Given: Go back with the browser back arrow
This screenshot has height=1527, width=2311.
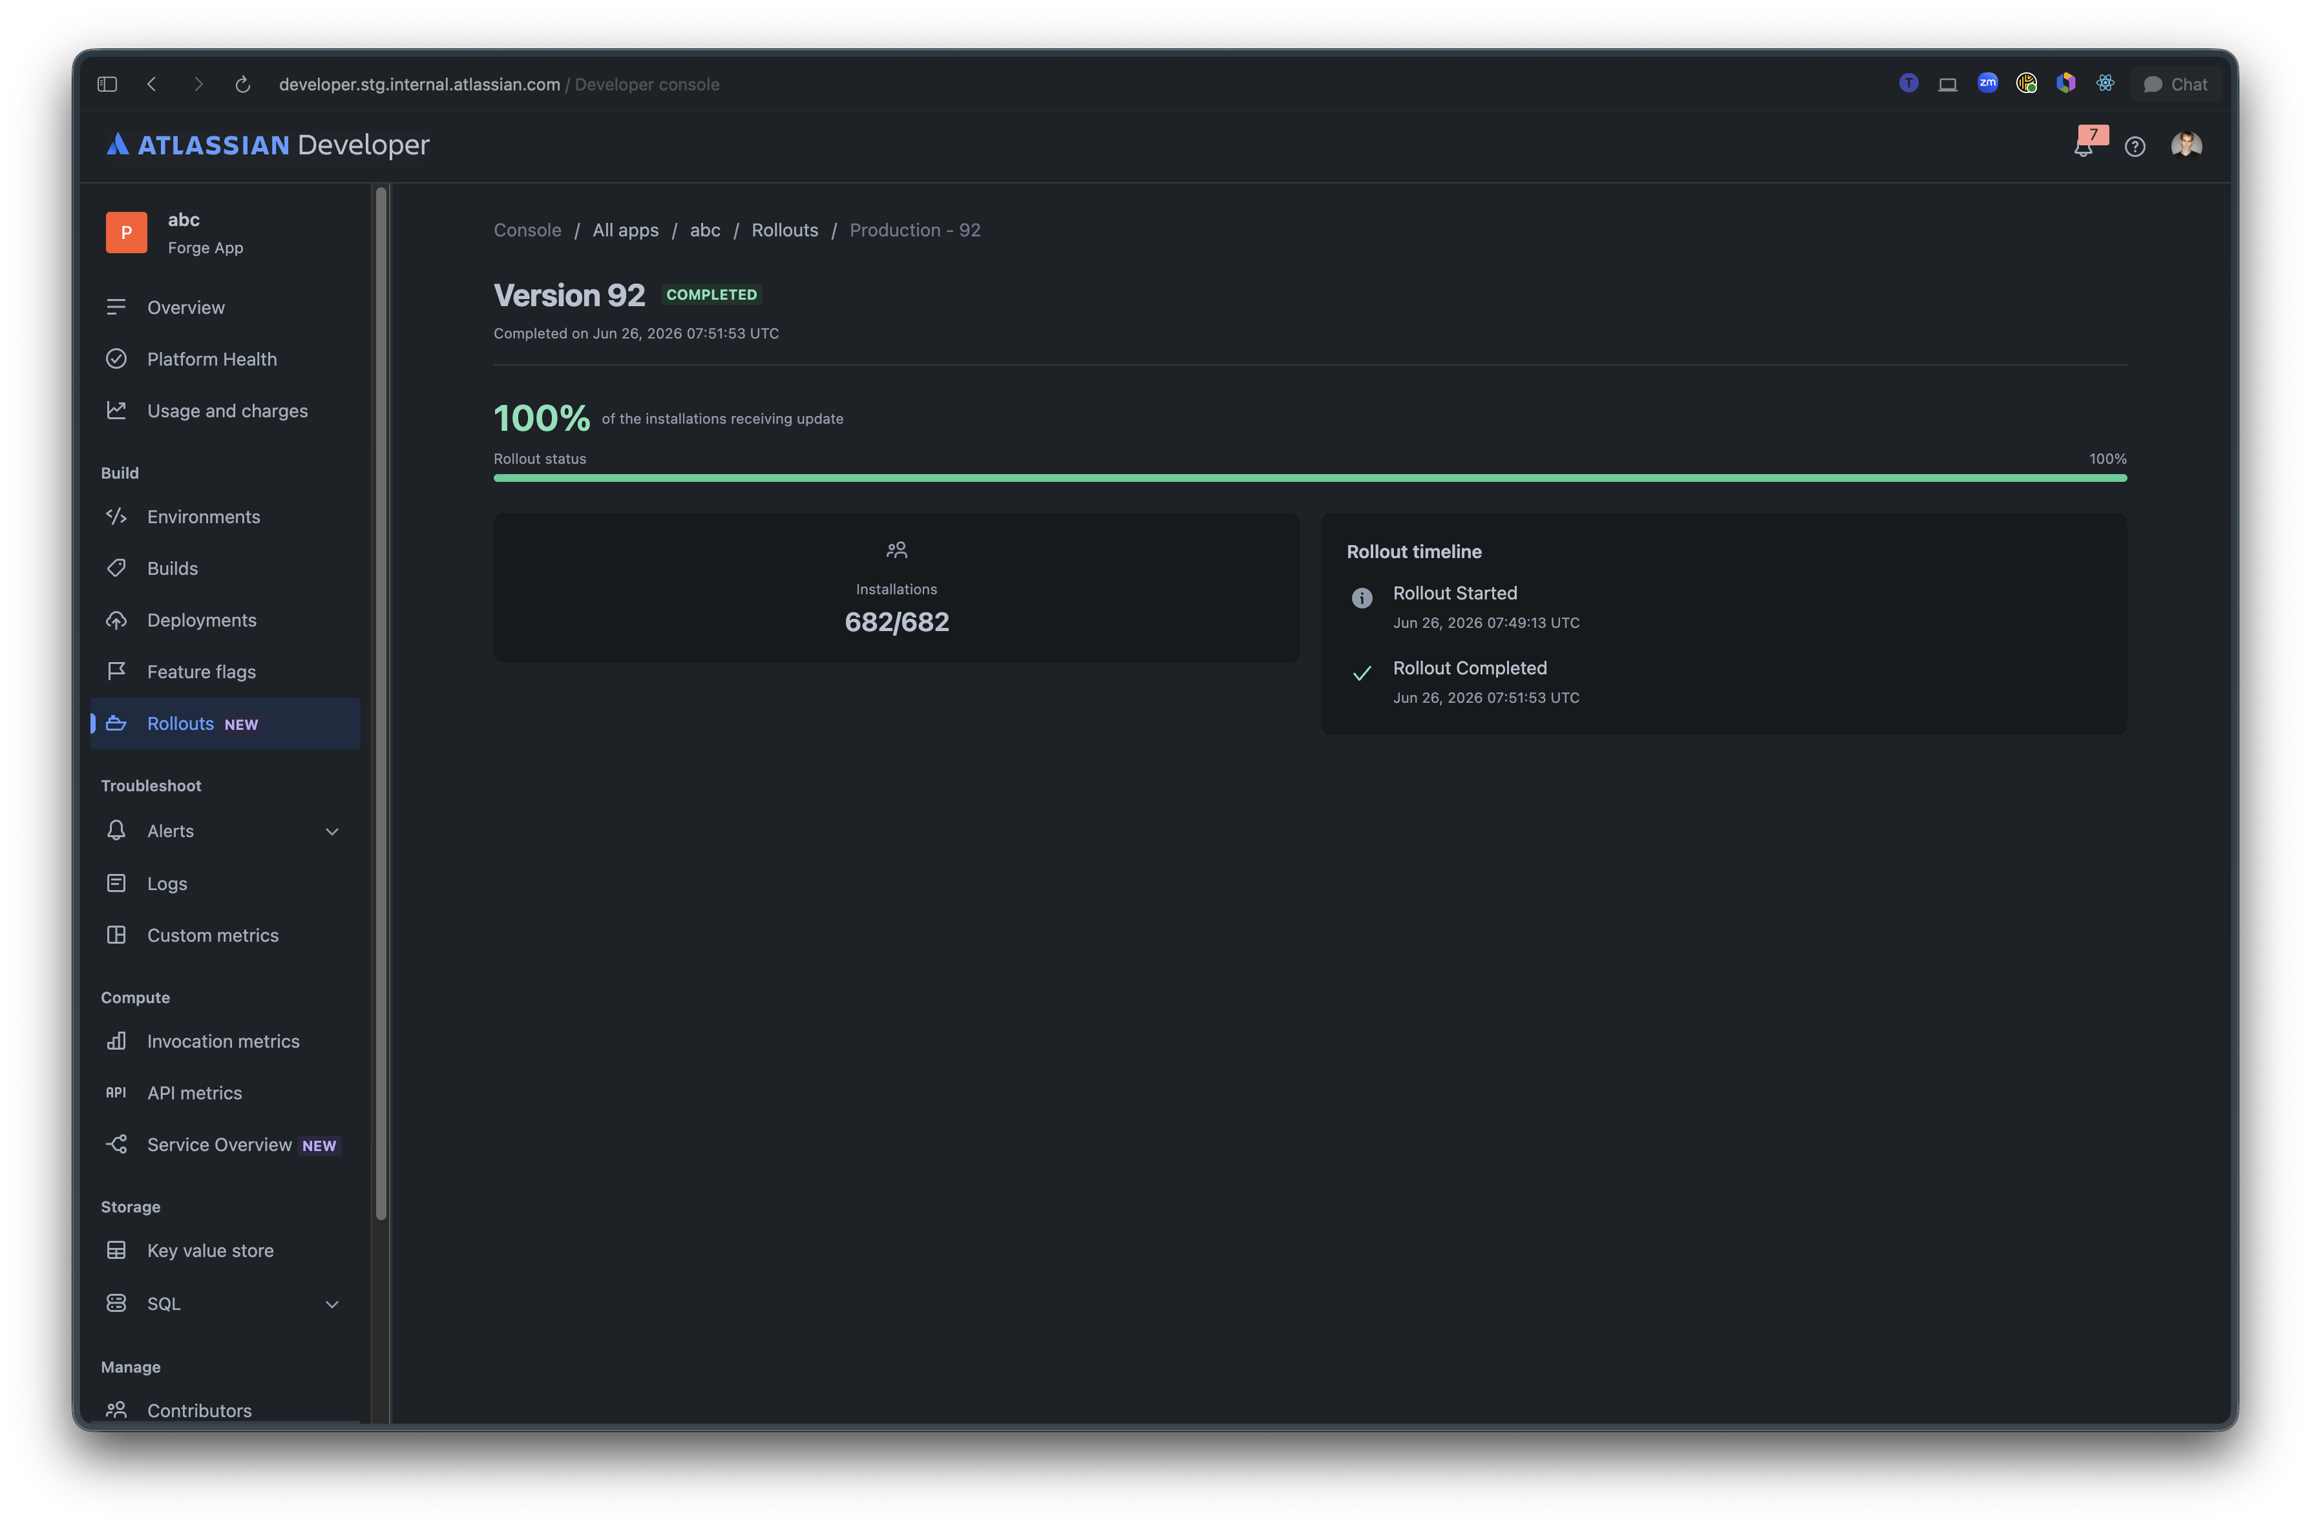Looking at the screenshot, I should click(x=152, y=85).
